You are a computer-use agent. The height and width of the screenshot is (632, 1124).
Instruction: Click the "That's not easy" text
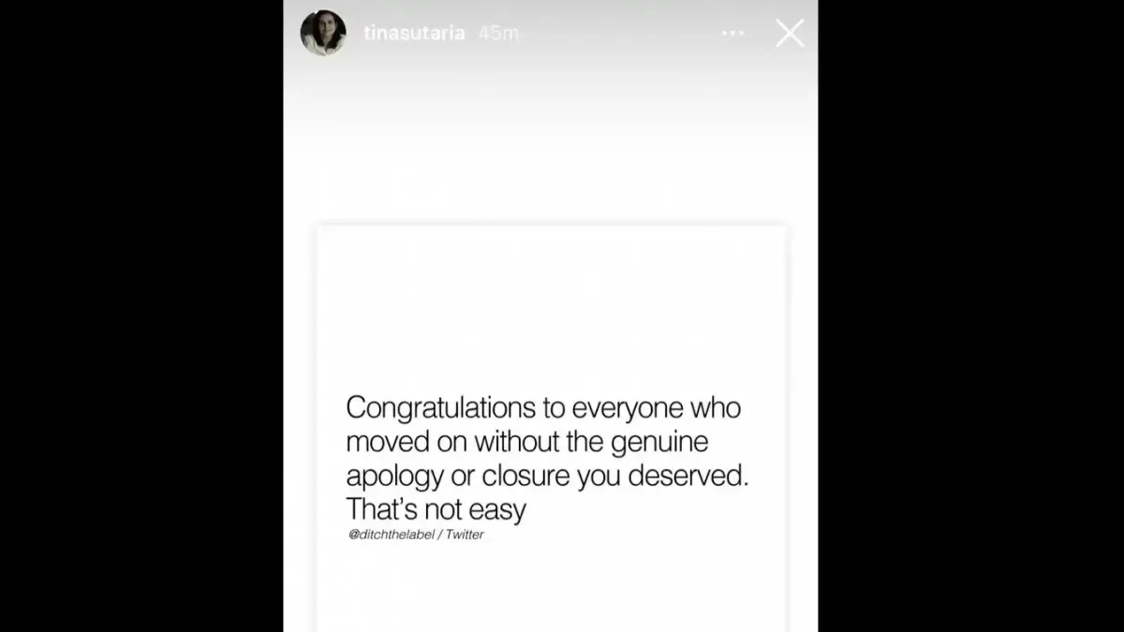[436, 509]
